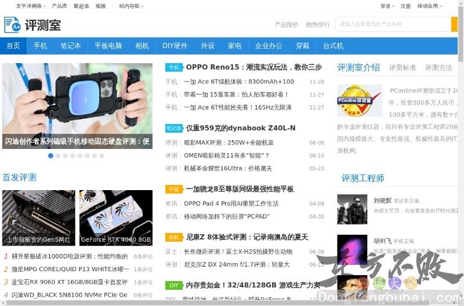
Task: Click the blue 笔记本 category tag
Action: click(x=173, y=128)
